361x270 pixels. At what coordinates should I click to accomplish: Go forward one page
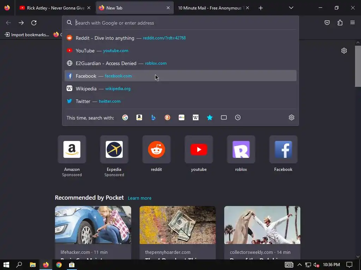21,23
